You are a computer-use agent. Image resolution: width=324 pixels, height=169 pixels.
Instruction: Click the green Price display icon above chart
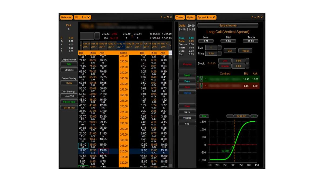coord(204,116)
